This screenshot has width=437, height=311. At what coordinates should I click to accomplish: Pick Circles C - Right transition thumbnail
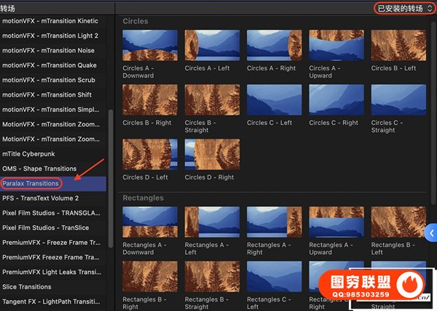coord(336,100)
